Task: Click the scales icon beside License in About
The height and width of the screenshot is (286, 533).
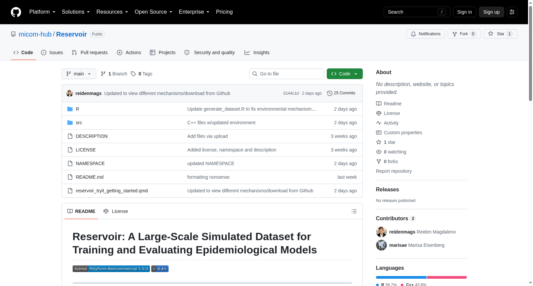Action: tap(379, 113)
